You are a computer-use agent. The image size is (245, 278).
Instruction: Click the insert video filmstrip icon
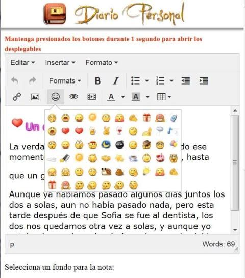click(92, 97)
